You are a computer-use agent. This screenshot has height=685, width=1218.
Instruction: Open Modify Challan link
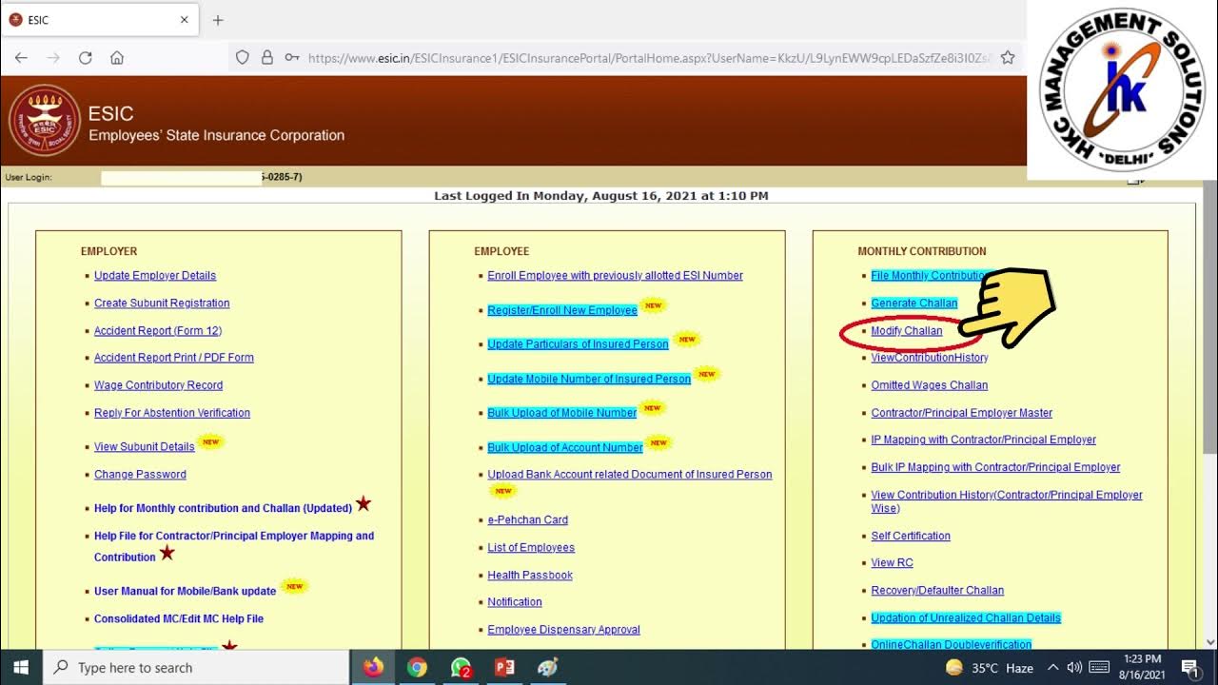click(x=907, y=331)
